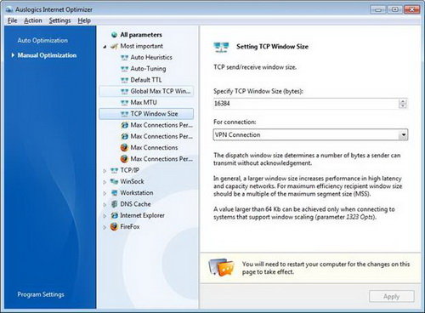Click the Auto-Tuning network icon
The width and height of the screenshot is (425, 313).
coord(125,69)
